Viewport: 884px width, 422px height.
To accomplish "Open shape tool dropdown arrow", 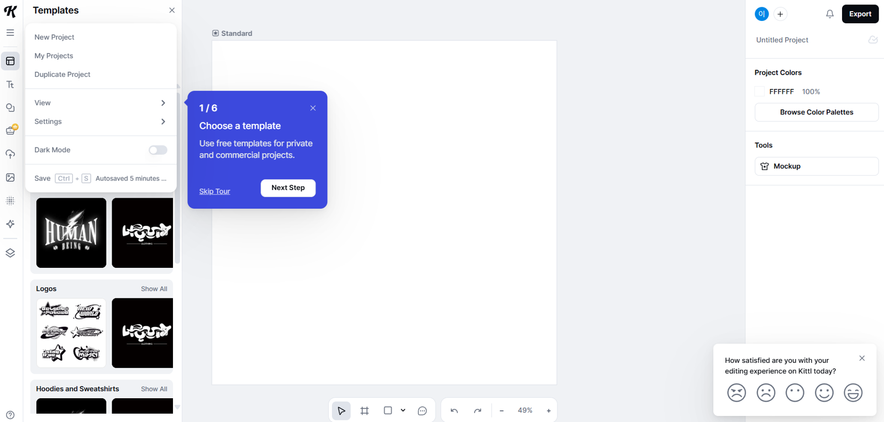I will (x=403, y=410).
